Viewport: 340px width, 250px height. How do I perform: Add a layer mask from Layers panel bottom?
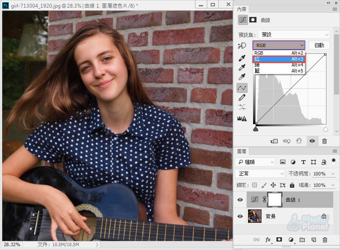pos(279,239)
